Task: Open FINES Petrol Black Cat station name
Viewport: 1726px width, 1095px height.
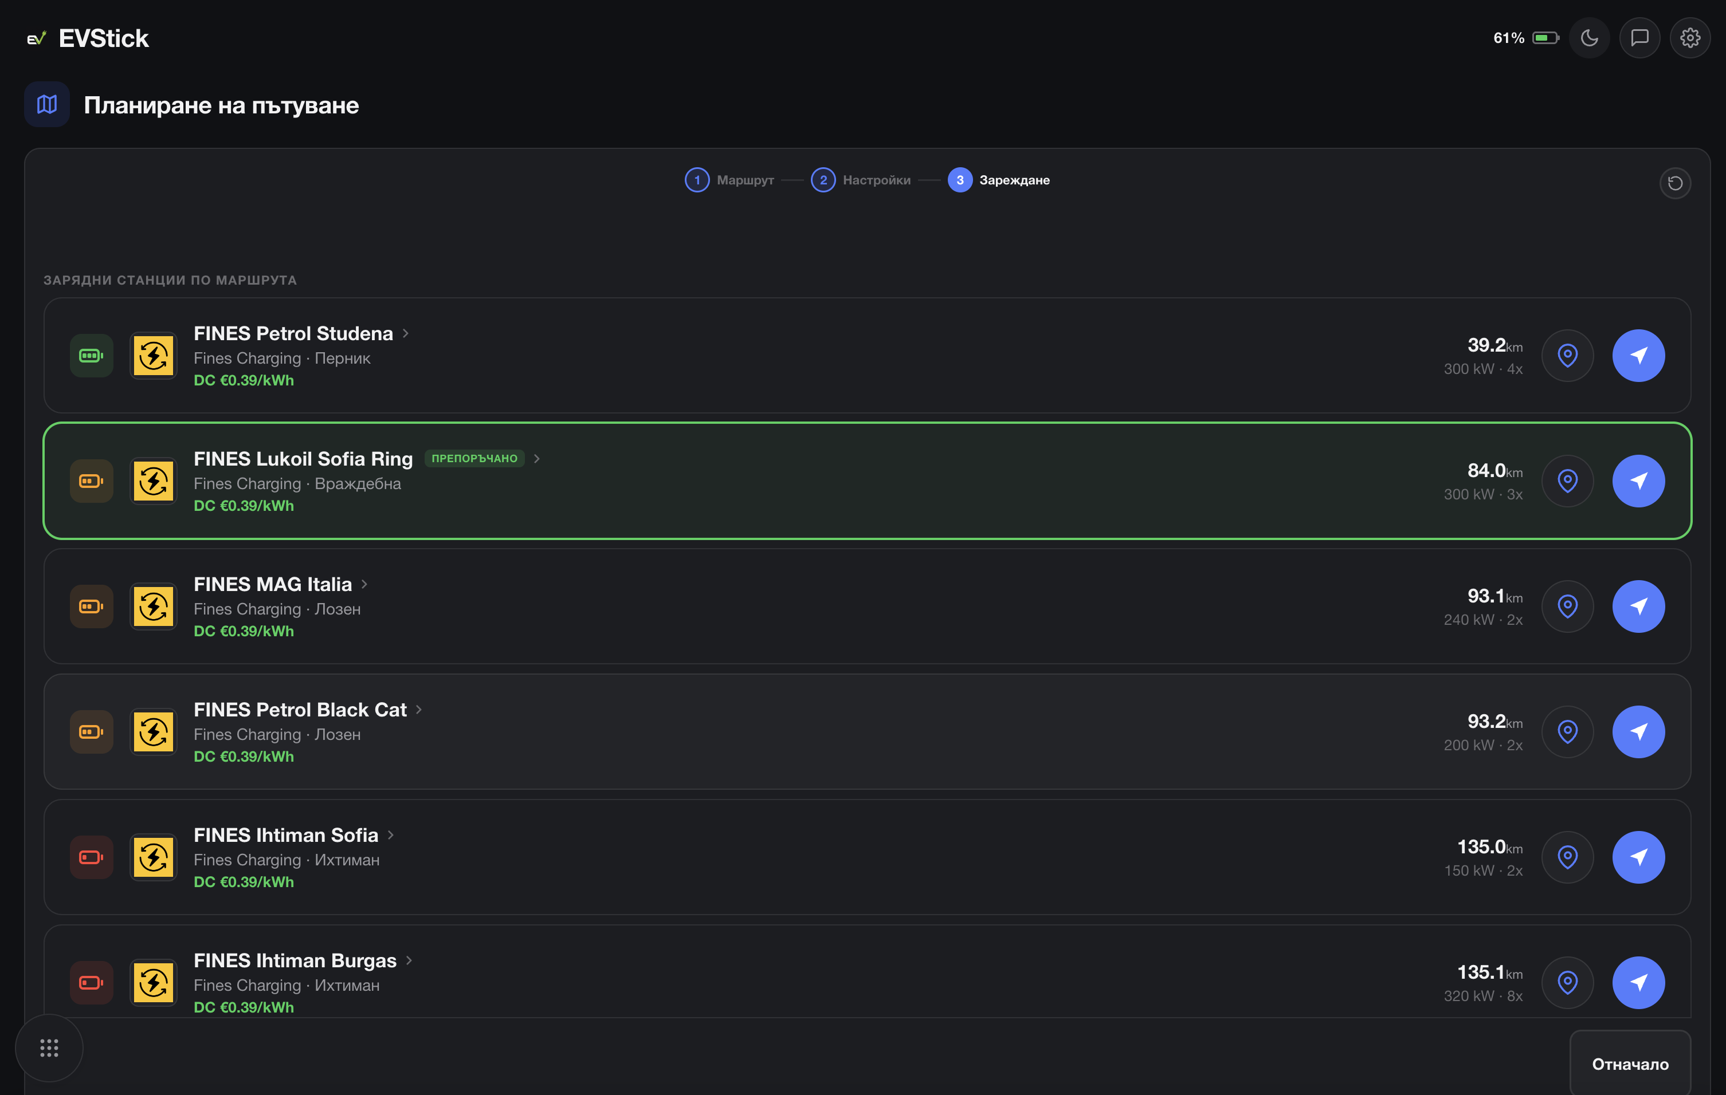Action: click(300, 710)
